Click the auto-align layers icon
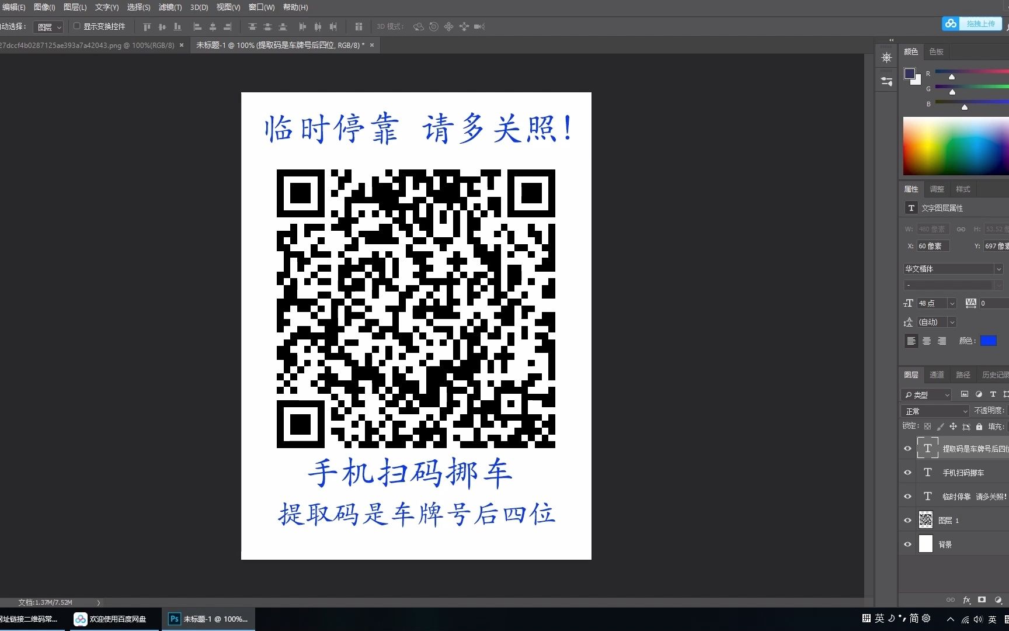The image size is (1009, 631). pos(359,27)
